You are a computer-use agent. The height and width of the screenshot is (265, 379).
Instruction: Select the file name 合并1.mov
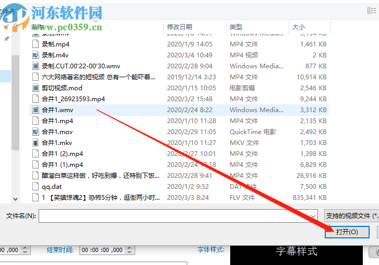point(57,131)
